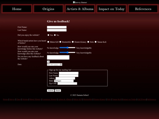Check the Sleater-Kinney checkbox

point(73,42)
